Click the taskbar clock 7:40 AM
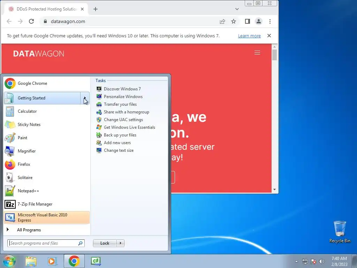The width and height of the screenshot is (357, 268). pyautogui.click(x=339, y=261)
